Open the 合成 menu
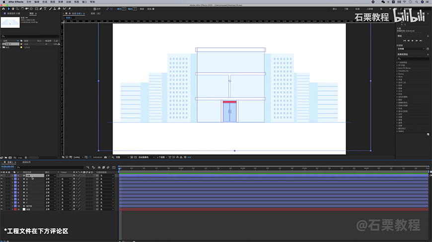The height and width of the screenshot is (242, 432). (45, 1)
